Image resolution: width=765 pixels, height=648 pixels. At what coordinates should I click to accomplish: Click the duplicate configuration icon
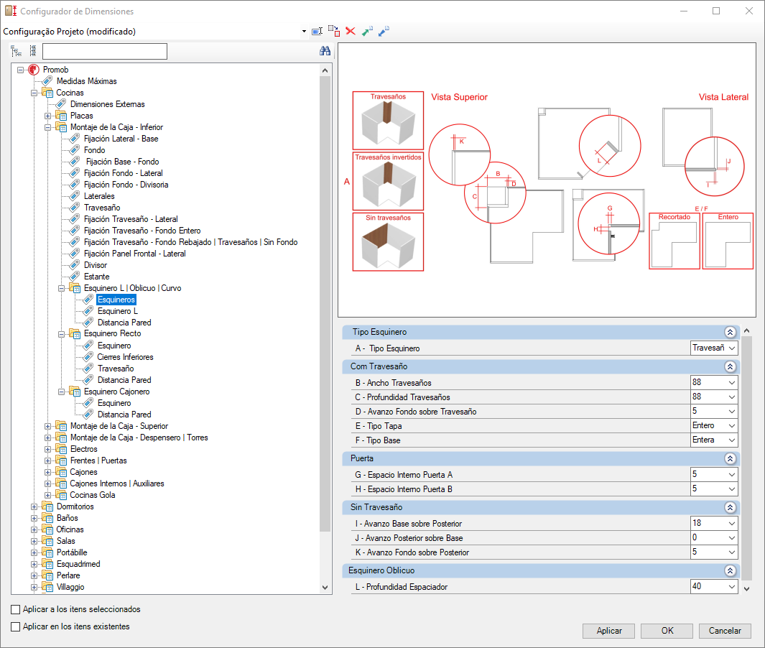pos(334,31)
